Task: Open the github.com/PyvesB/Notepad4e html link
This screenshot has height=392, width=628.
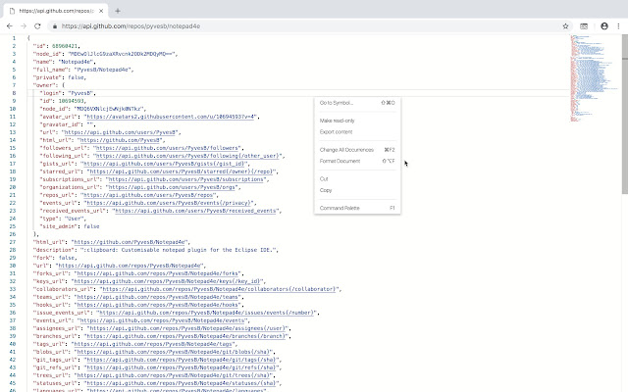Action: point(130,242)
